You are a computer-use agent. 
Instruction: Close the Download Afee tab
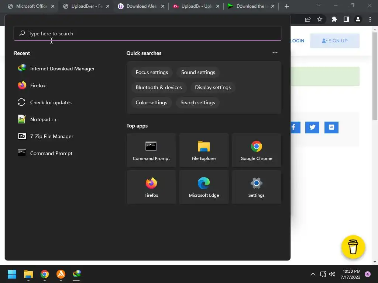pyautogui.click(x=163, y=6)
